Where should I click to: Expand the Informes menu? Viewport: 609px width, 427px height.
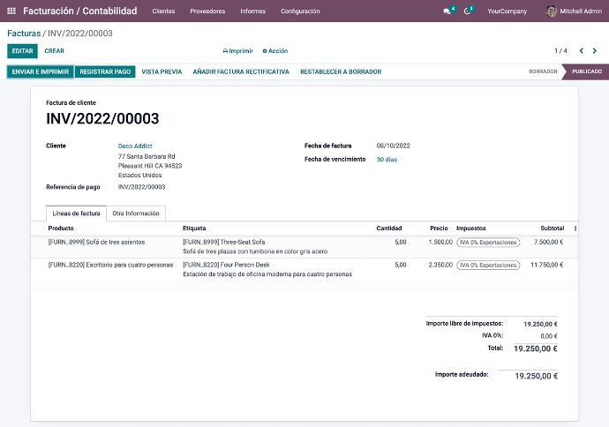252,11
